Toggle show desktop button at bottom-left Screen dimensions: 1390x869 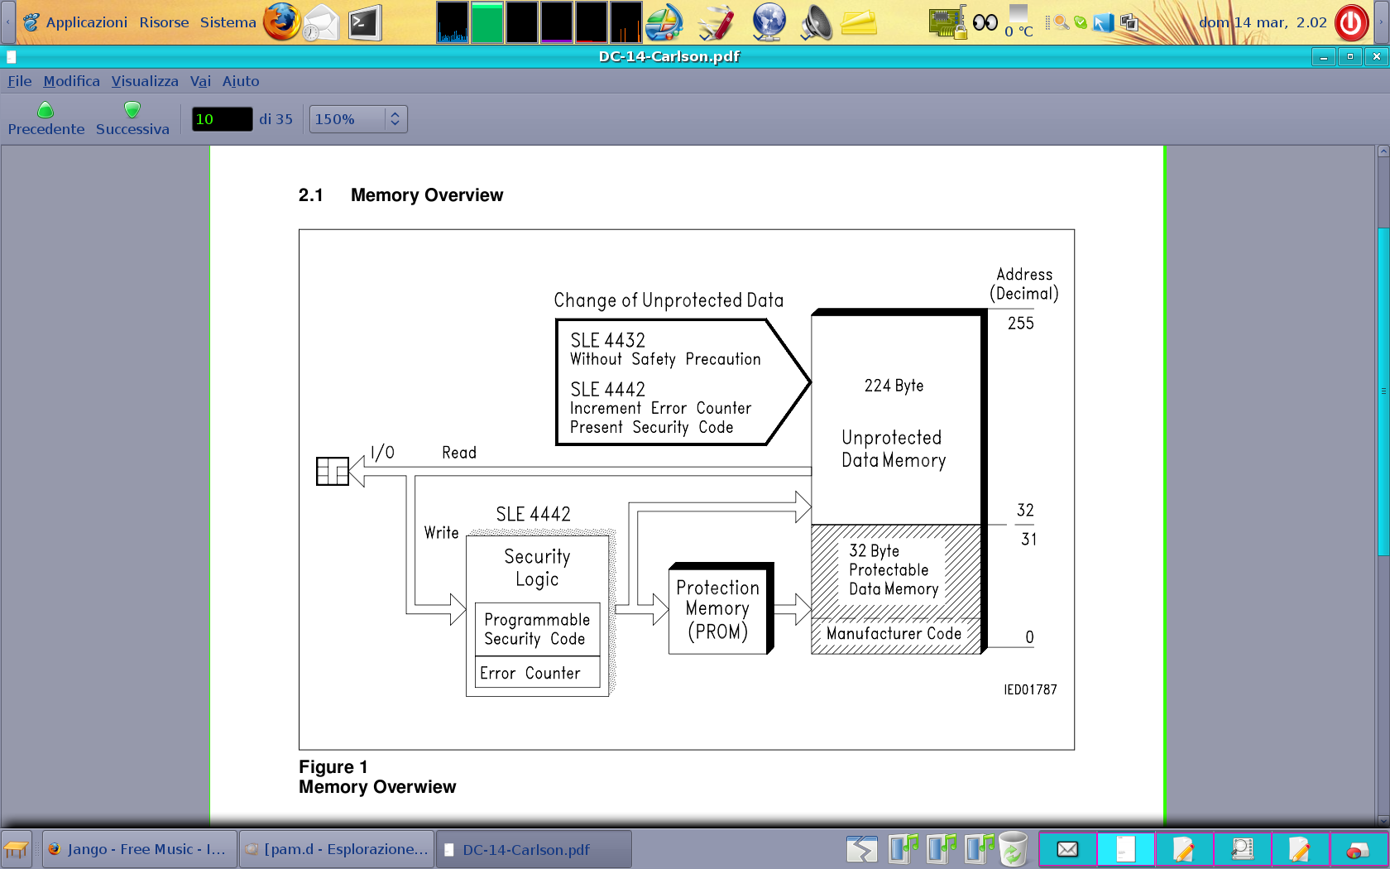pyautogui.click(x=17, y=849)
